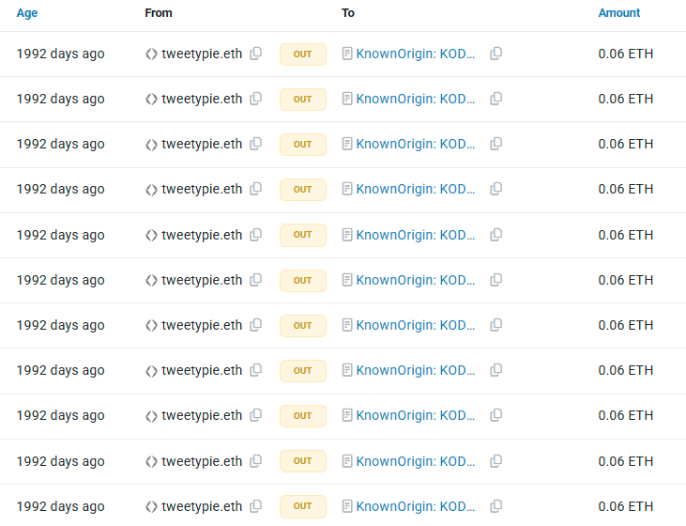Click the sender code-brackets icon in first row

tap(151, 54)
